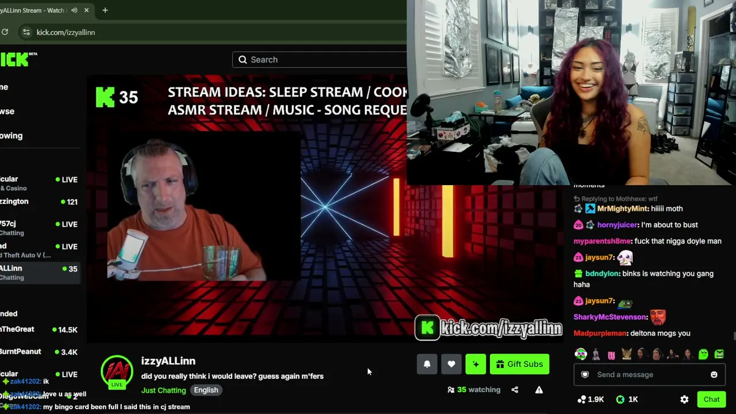
Task: Close the izzyALLinn Stream tab
Action: click(x=86, y=10)
